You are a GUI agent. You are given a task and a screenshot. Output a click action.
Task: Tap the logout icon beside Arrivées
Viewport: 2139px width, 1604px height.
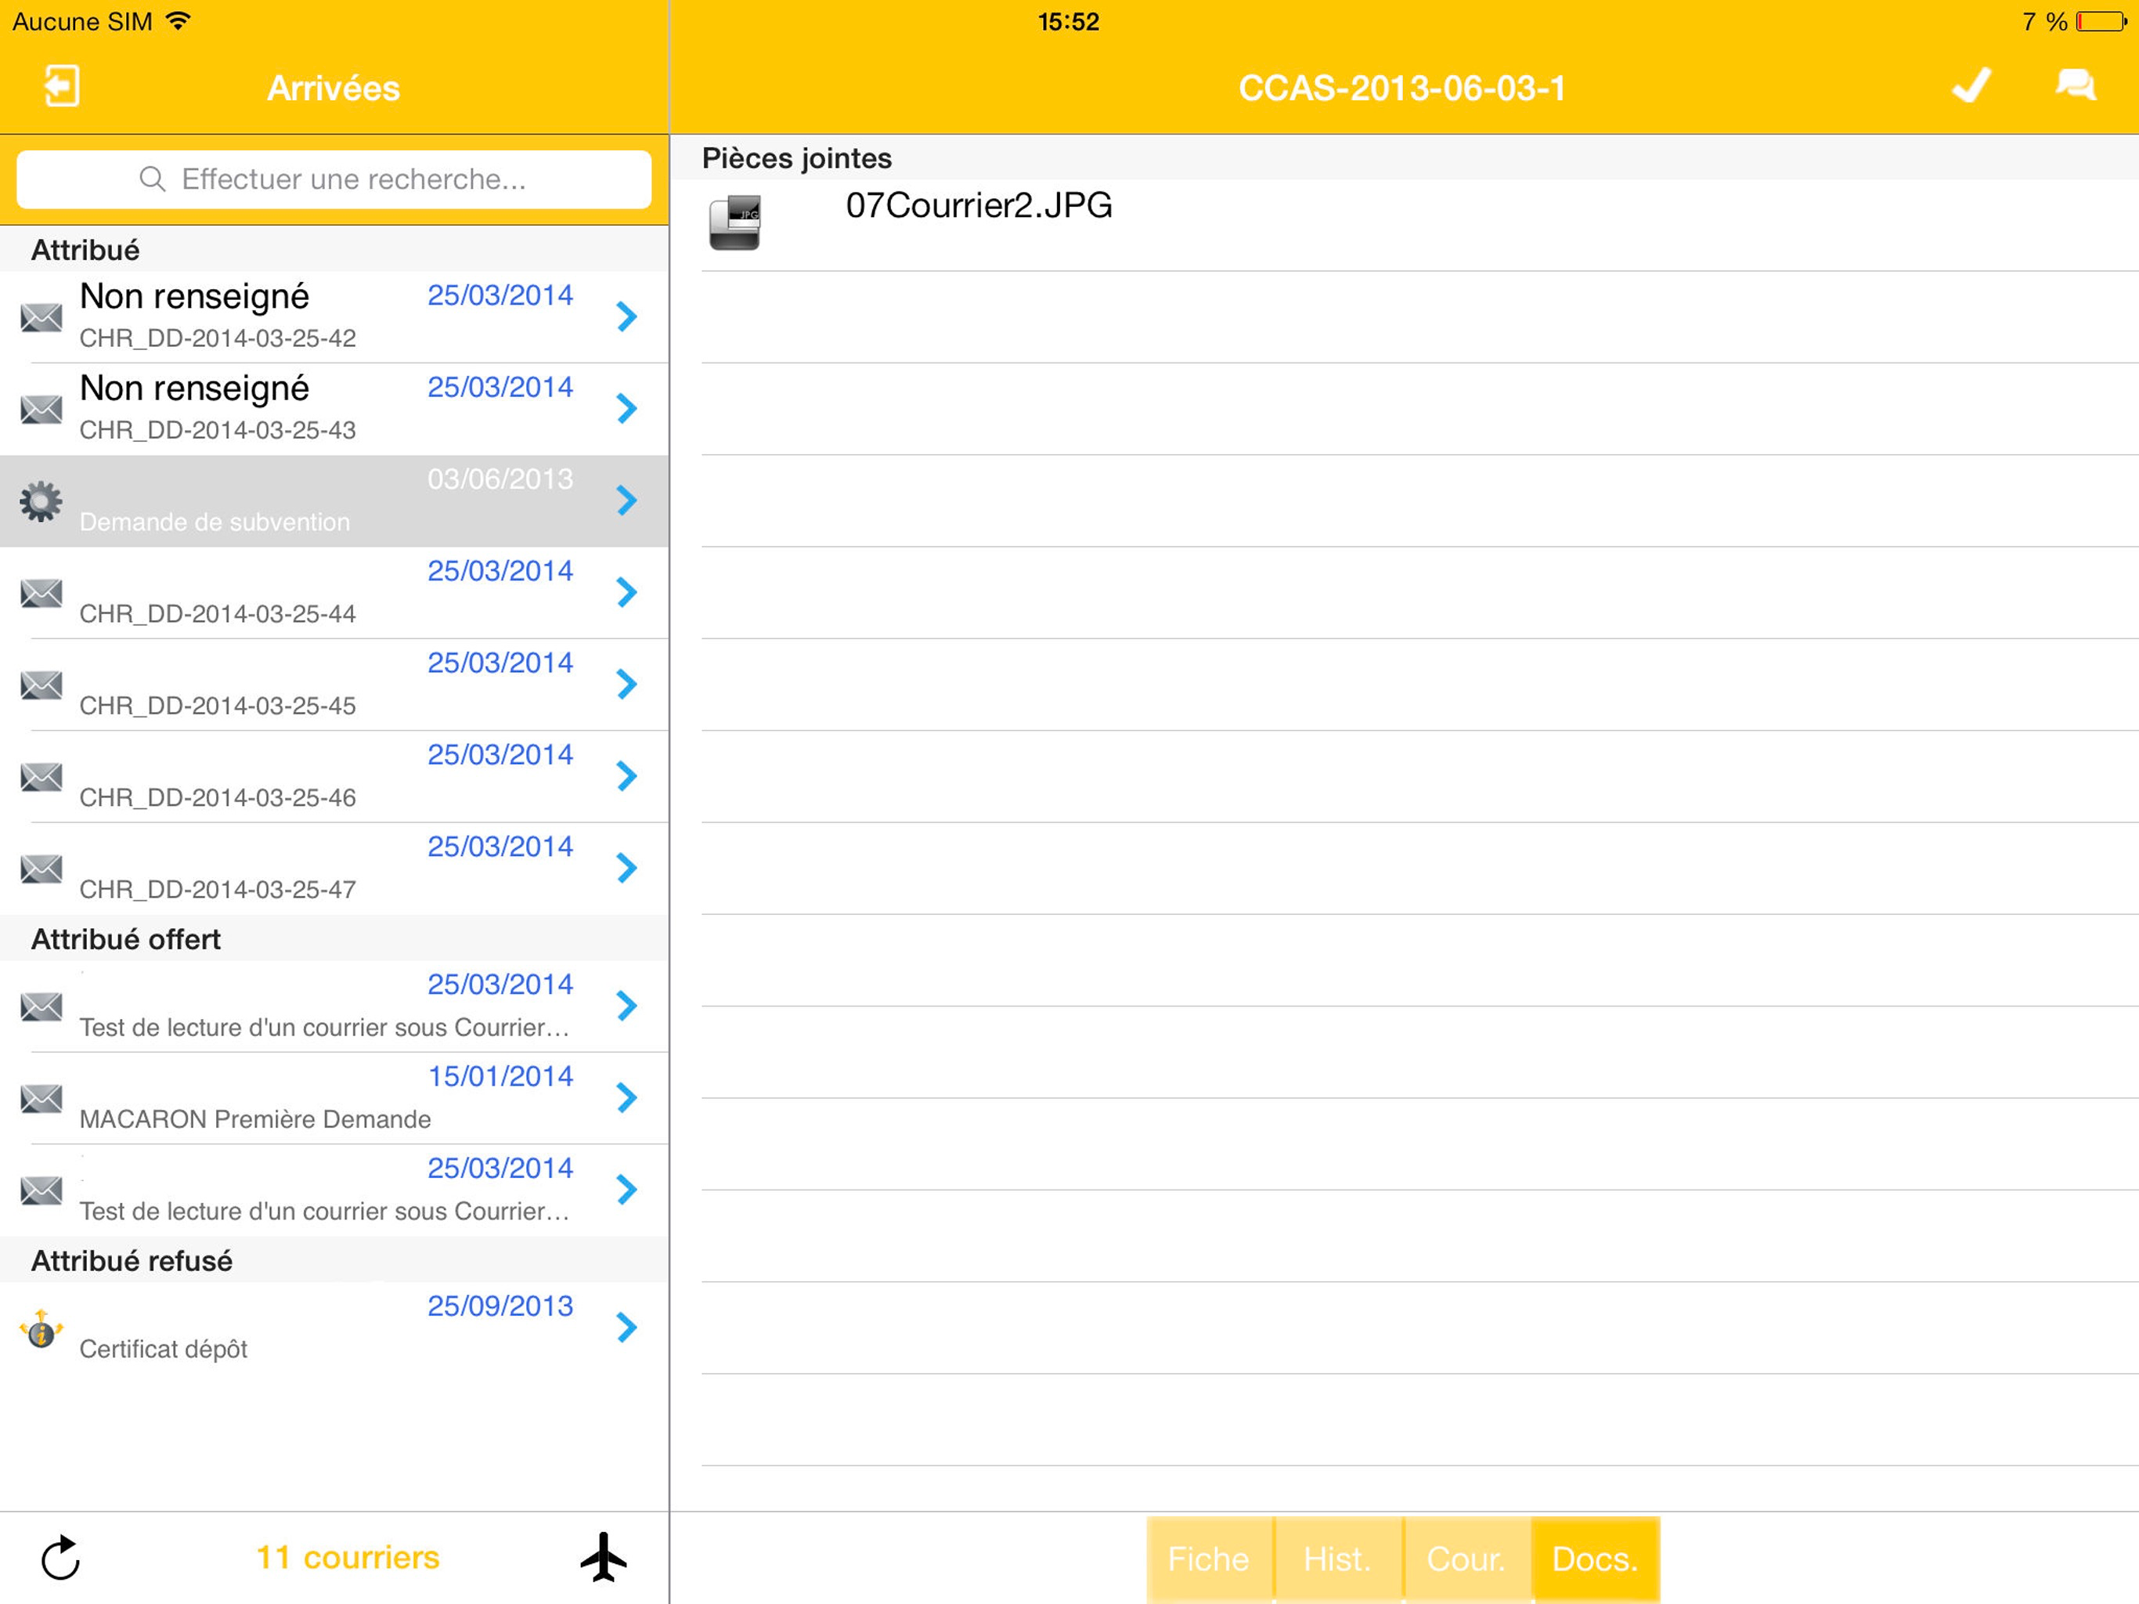61,86
